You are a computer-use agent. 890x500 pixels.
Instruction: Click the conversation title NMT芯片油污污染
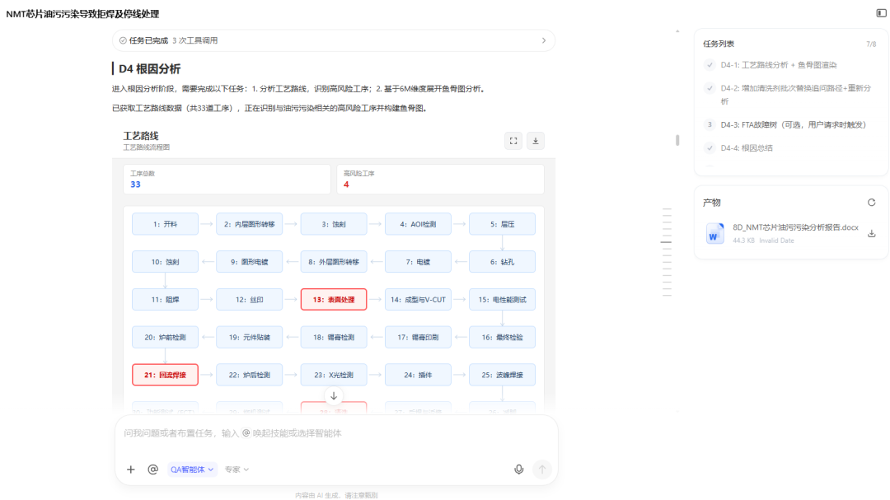[x=82, y=14]
